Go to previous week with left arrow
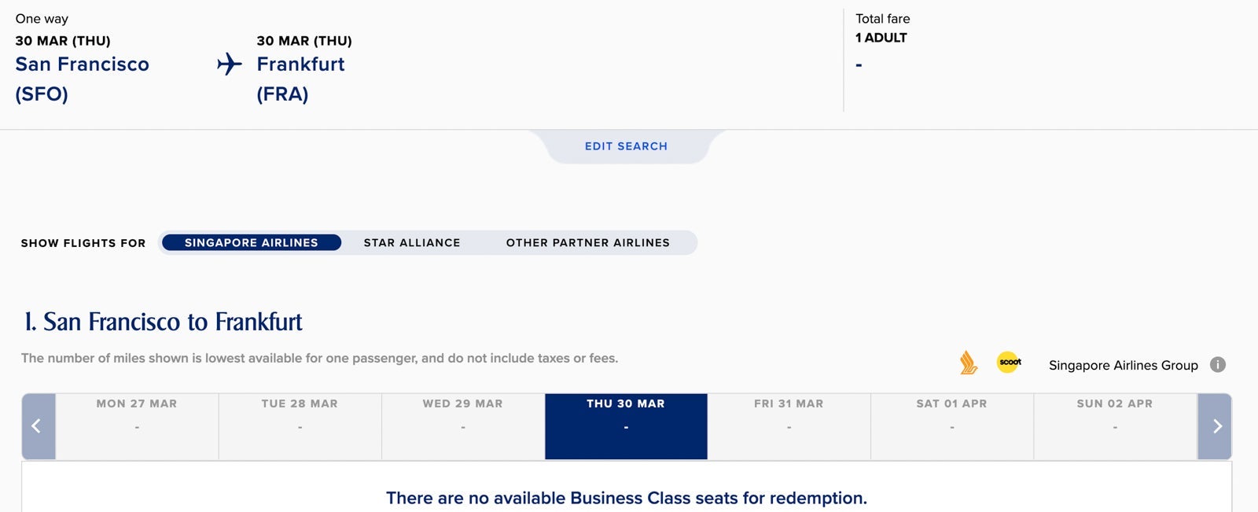1258x512 pixels. pyautogui.click(x=37, y=426)
